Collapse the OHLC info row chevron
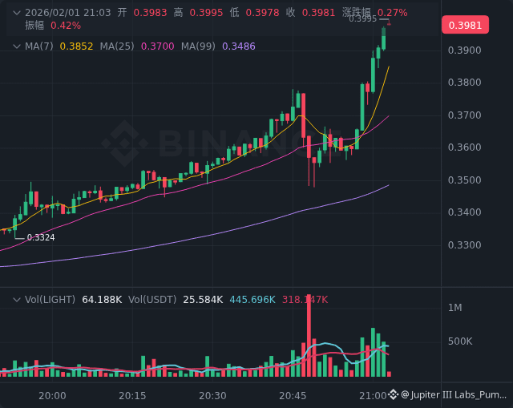The height and width of the screenshot is (408, 513). point(16,13)
